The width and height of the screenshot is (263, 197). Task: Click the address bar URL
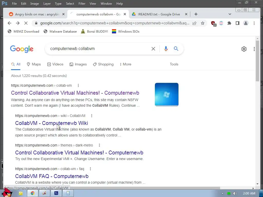pyautogui.click(x=115, y=23)
